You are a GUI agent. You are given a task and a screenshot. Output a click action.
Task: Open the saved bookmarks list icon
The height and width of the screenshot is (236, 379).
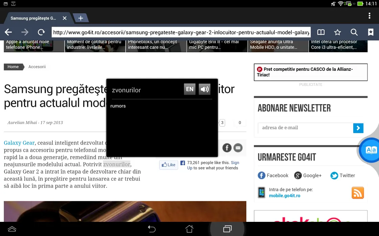371,32
